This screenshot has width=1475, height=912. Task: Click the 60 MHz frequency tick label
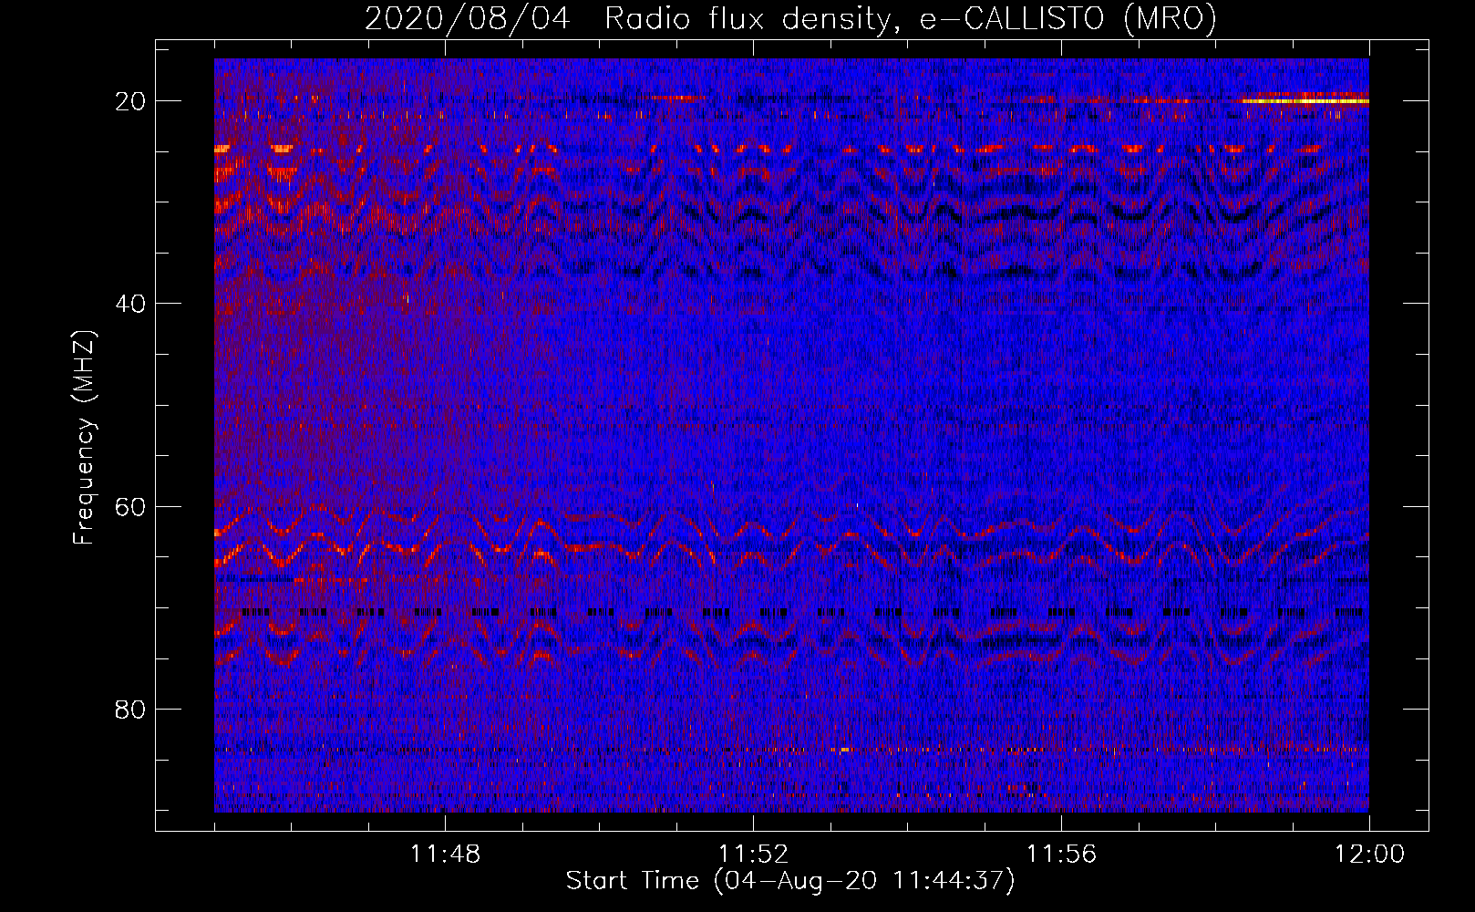[130, 506]
